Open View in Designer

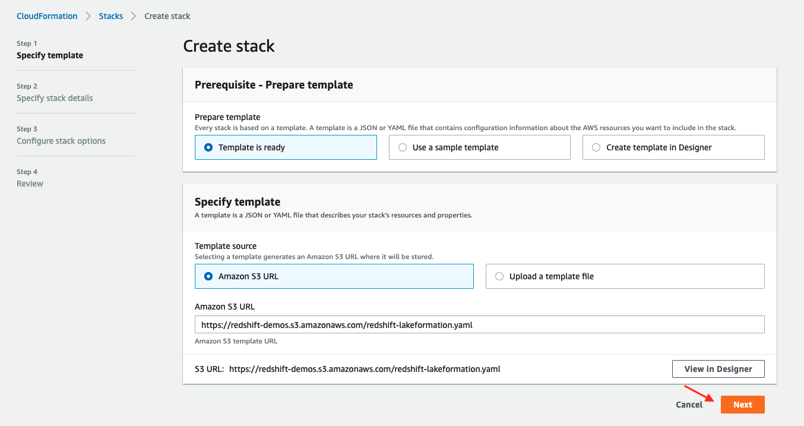point(718,369)
